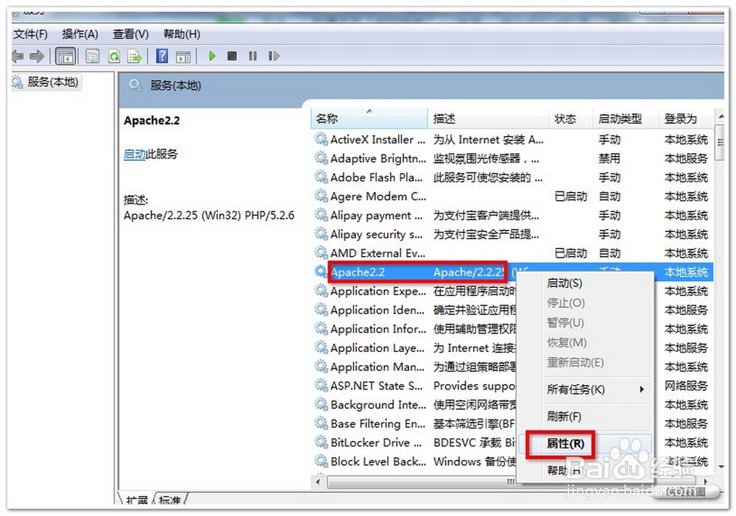Viewport: 736px width, 516px height.
Task: Click the Restart Service toolbar icon
Action: [274, 57]
